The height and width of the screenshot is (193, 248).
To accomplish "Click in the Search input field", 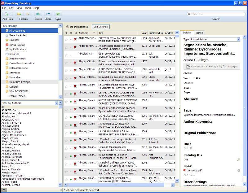I will tap(217, 14).
